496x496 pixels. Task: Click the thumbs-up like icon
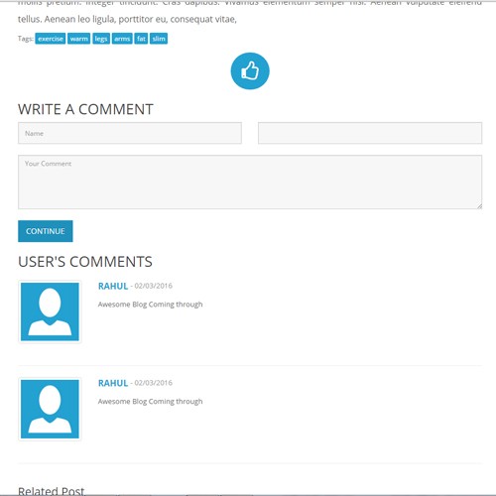tap(250, 70)
